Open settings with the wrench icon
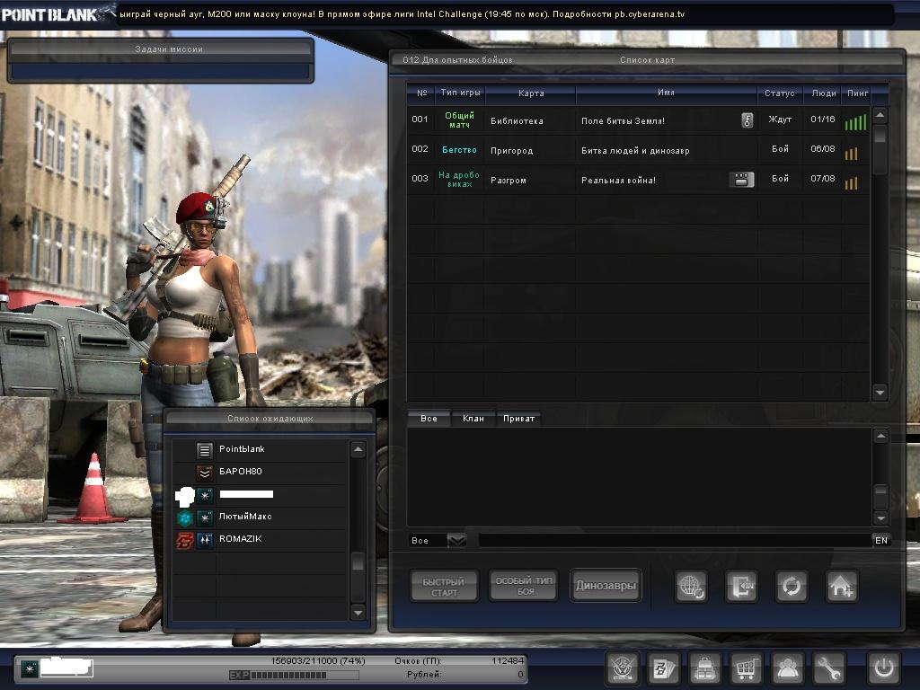The height and width of the screenshot is (690, 920). (x=830, y=668)
